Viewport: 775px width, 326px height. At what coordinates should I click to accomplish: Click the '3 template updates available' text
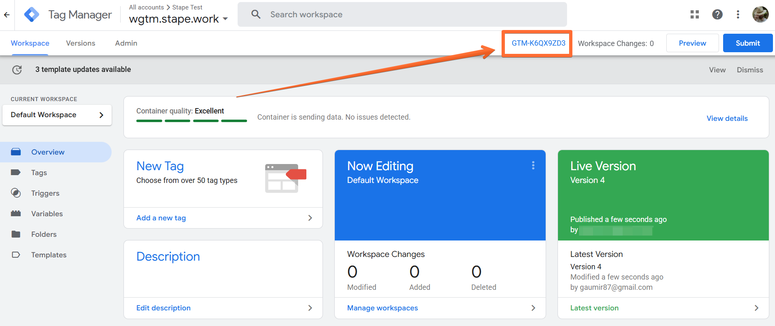83,69
